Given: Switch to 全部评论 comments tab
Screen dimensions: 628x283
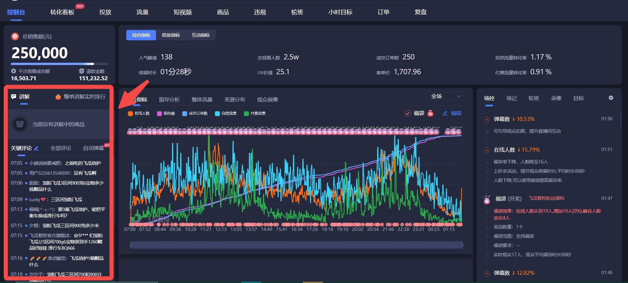Looking at the screenshot, I should (60, 148).
